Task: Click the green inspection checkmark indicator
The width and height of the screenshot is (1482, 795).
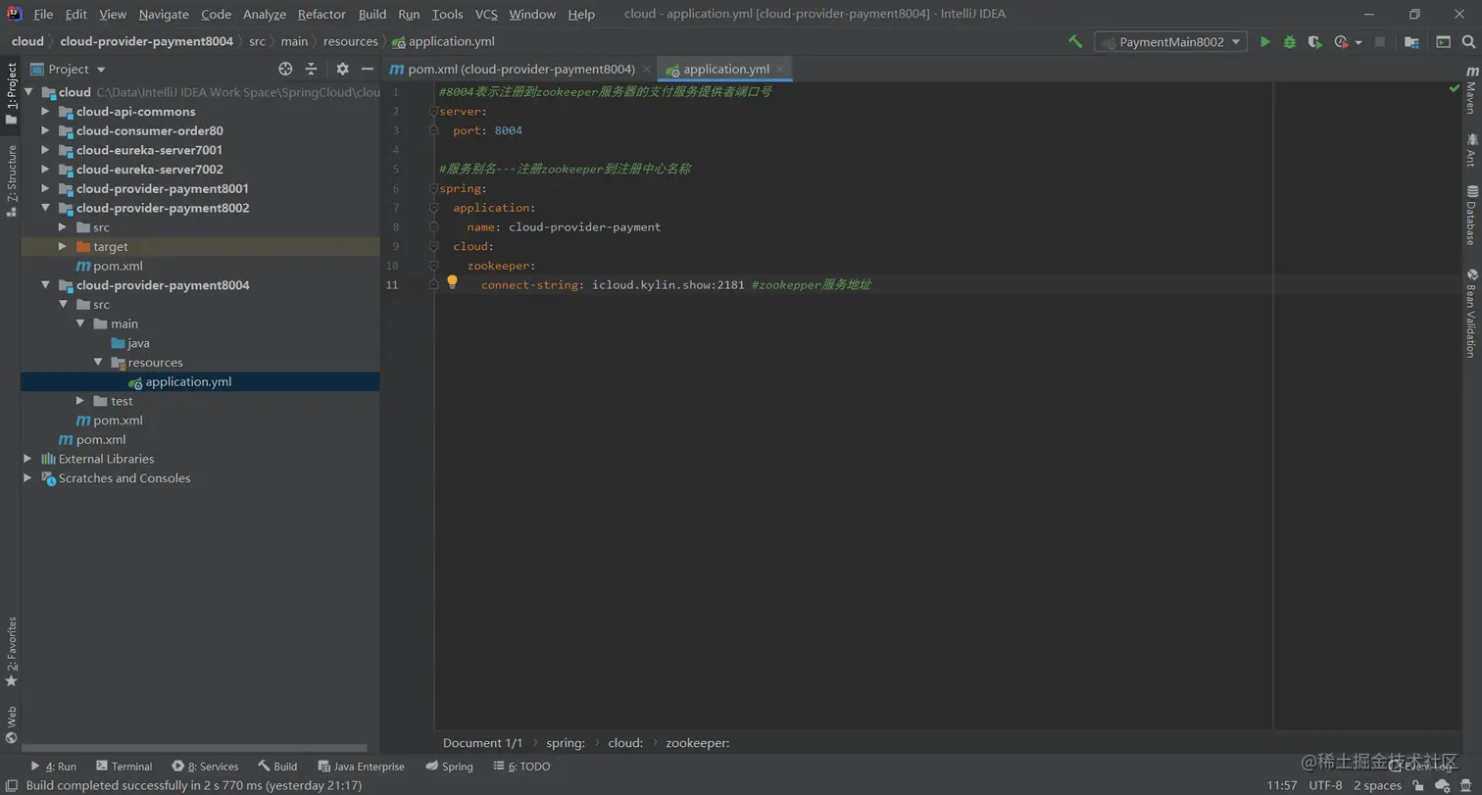Action: point(1455,89)
